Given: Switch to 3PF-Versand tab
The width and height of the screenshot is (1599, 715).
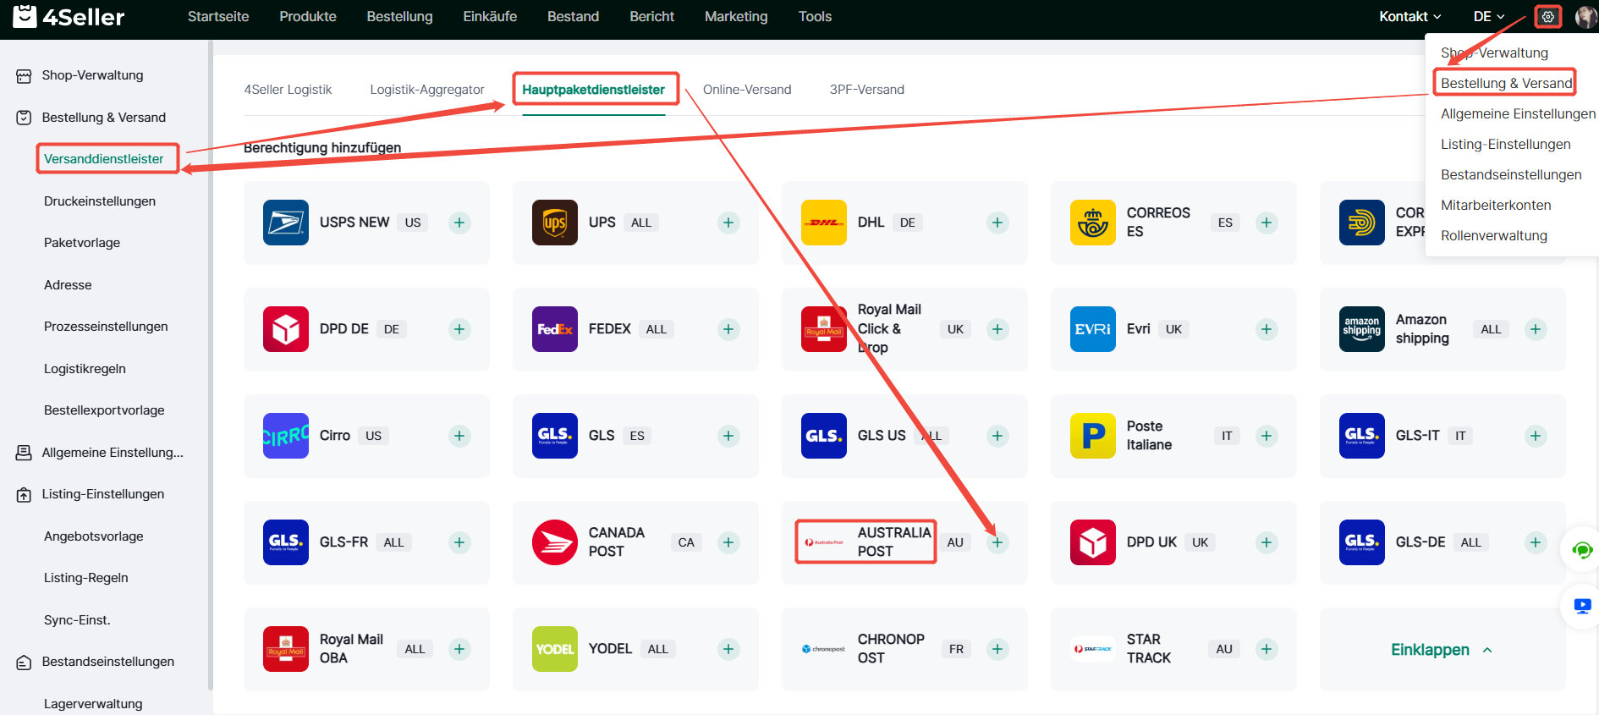Looking at the screenshot, I should tap(866, 90).
